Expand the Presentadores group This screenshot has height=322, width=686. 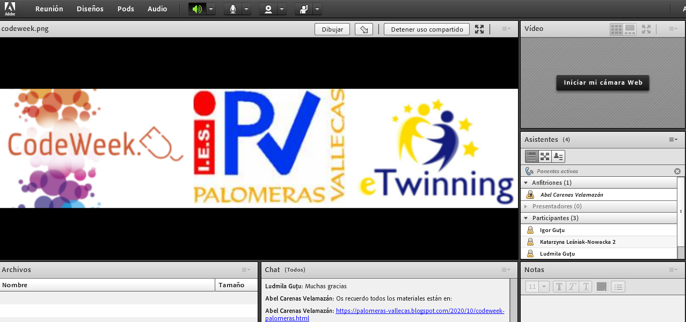[x=526, y=206]
